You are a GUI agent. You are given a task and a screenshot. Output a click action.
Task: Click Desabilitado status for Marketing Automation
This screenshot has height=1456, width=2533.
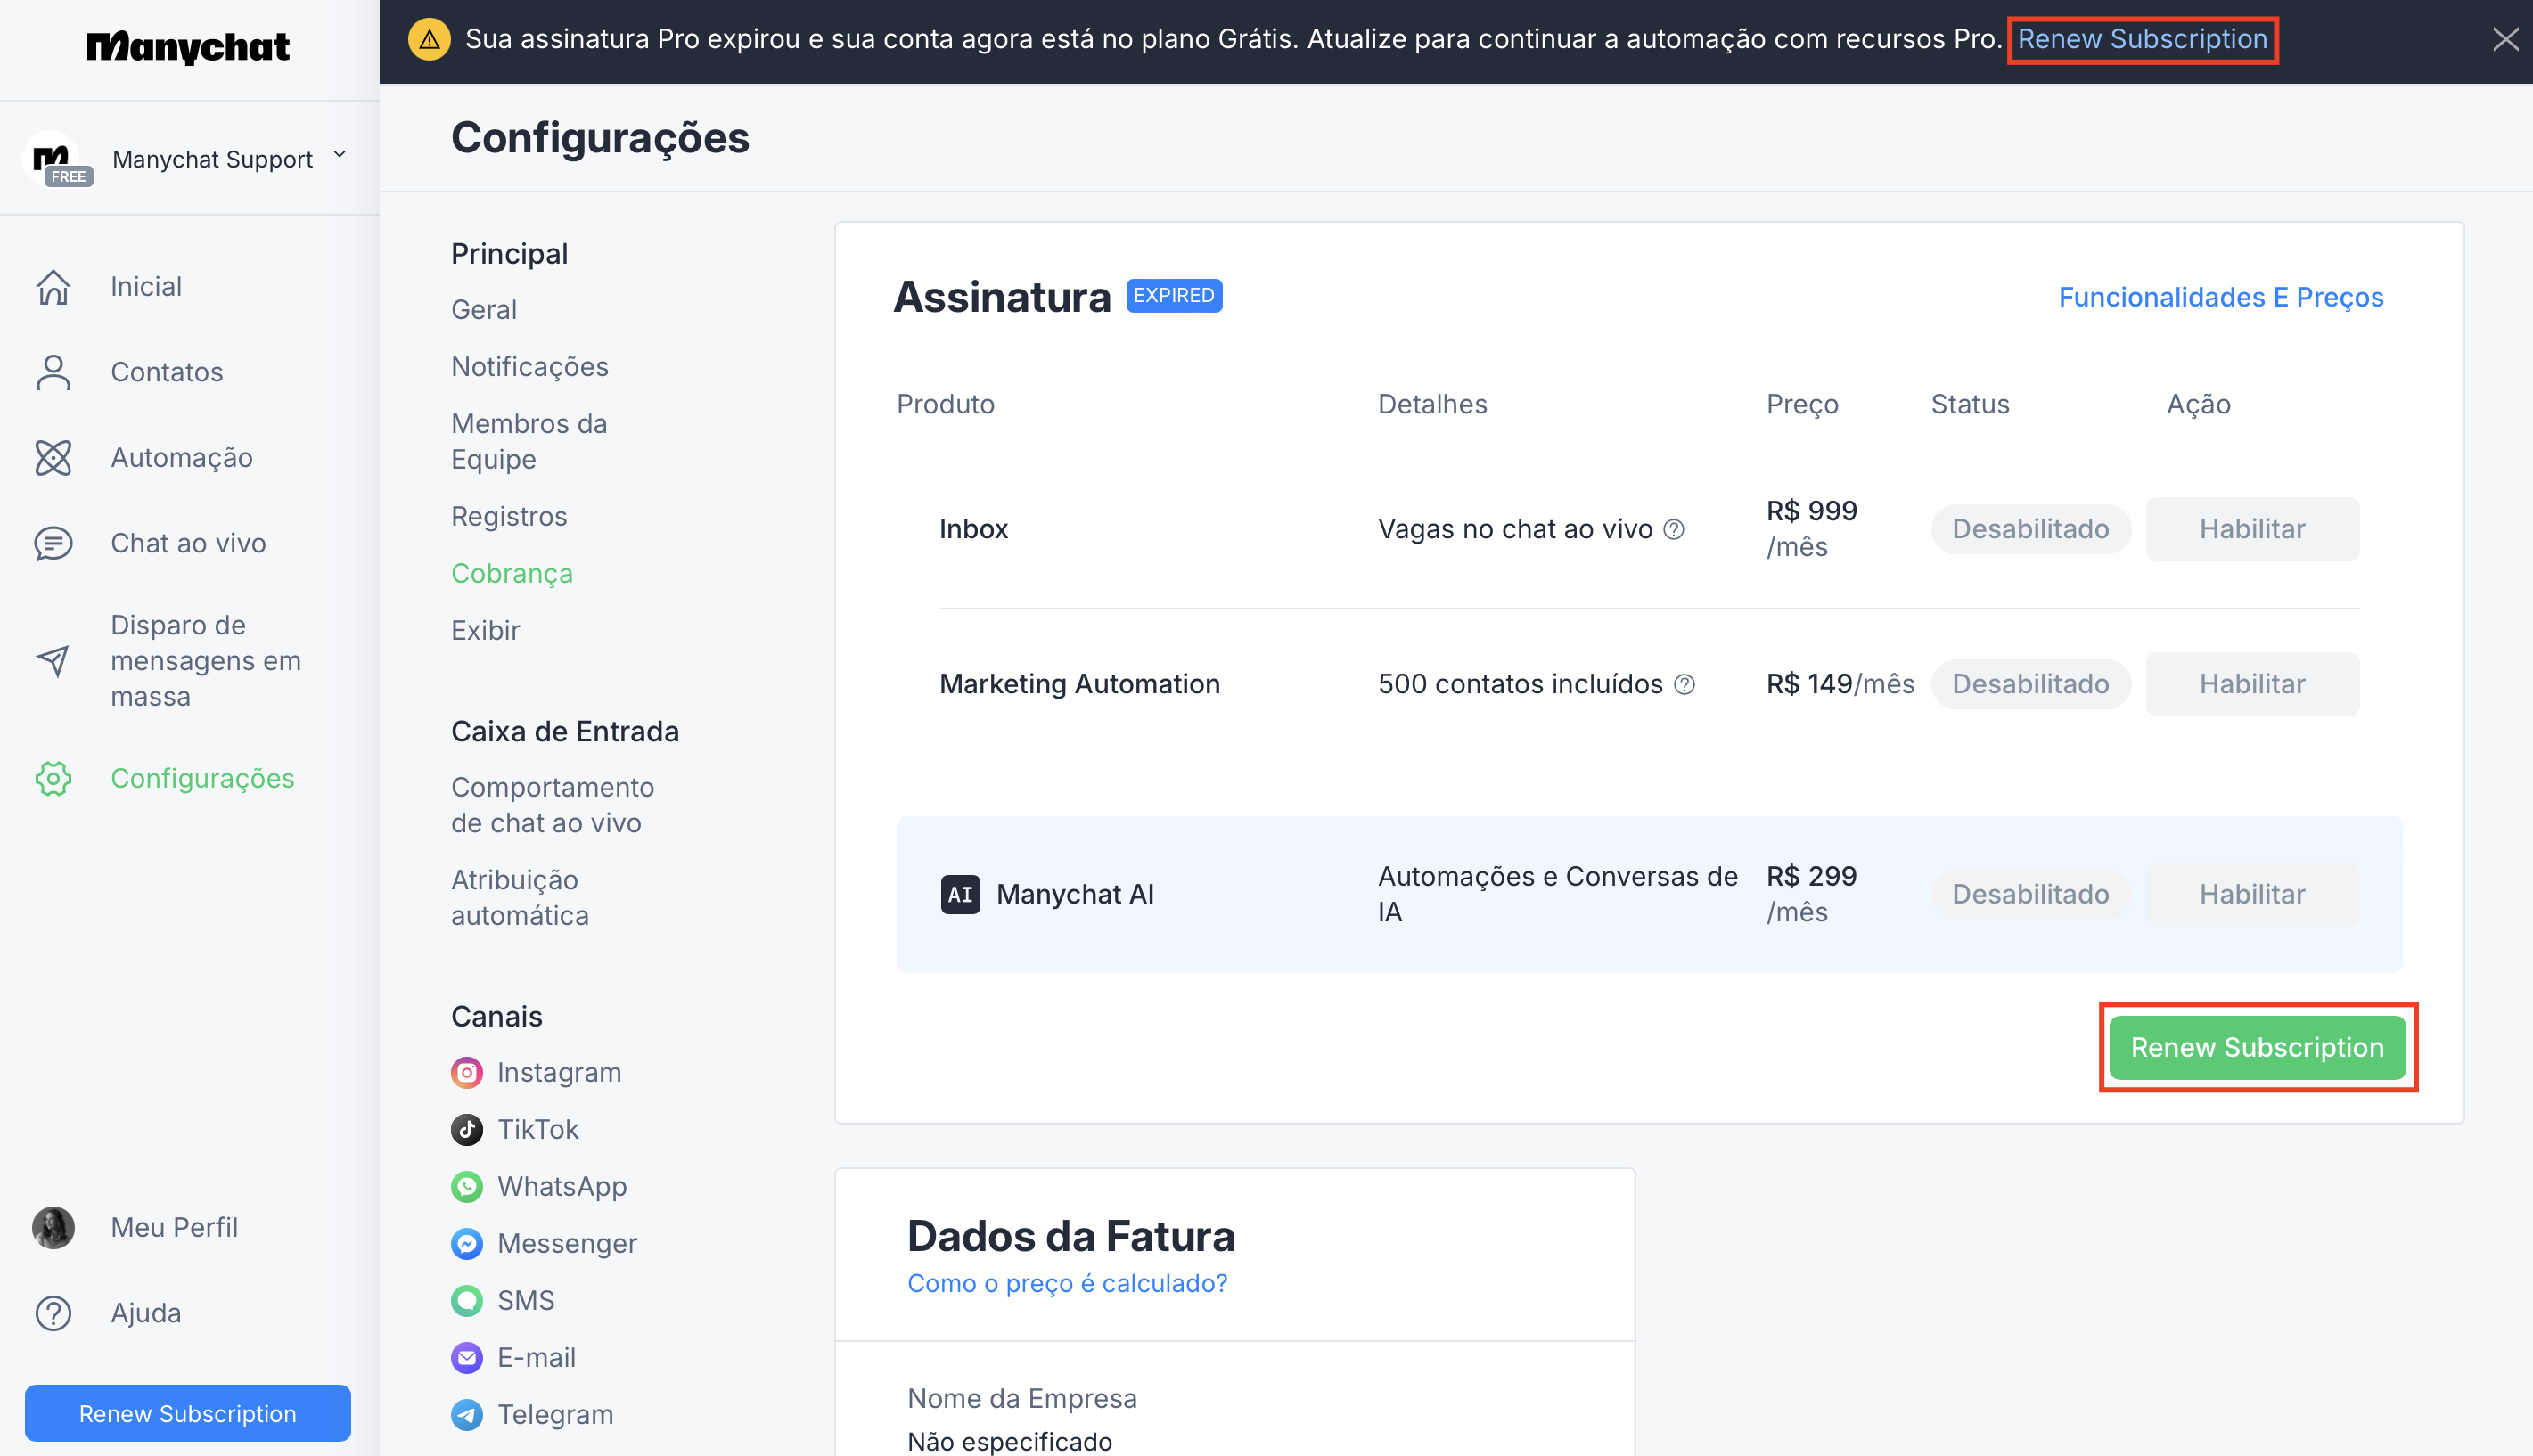pos(2030,684)
